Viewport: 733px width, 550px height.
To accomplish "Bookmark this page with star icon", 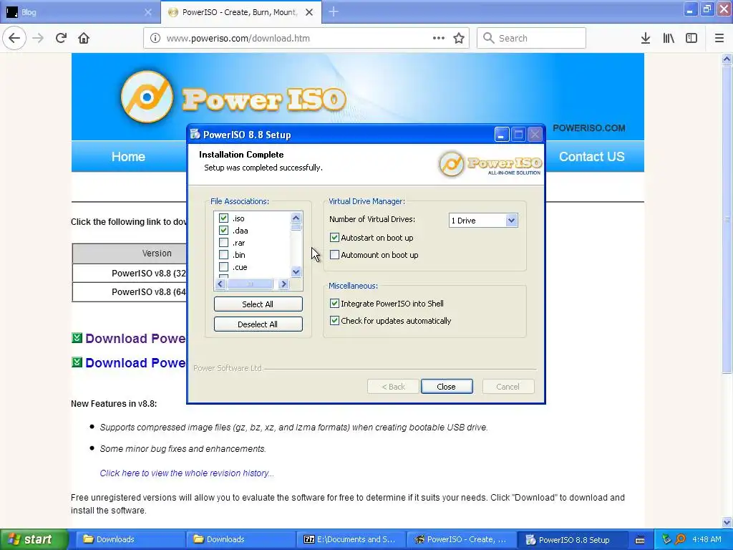I will (x=459, y=38).
